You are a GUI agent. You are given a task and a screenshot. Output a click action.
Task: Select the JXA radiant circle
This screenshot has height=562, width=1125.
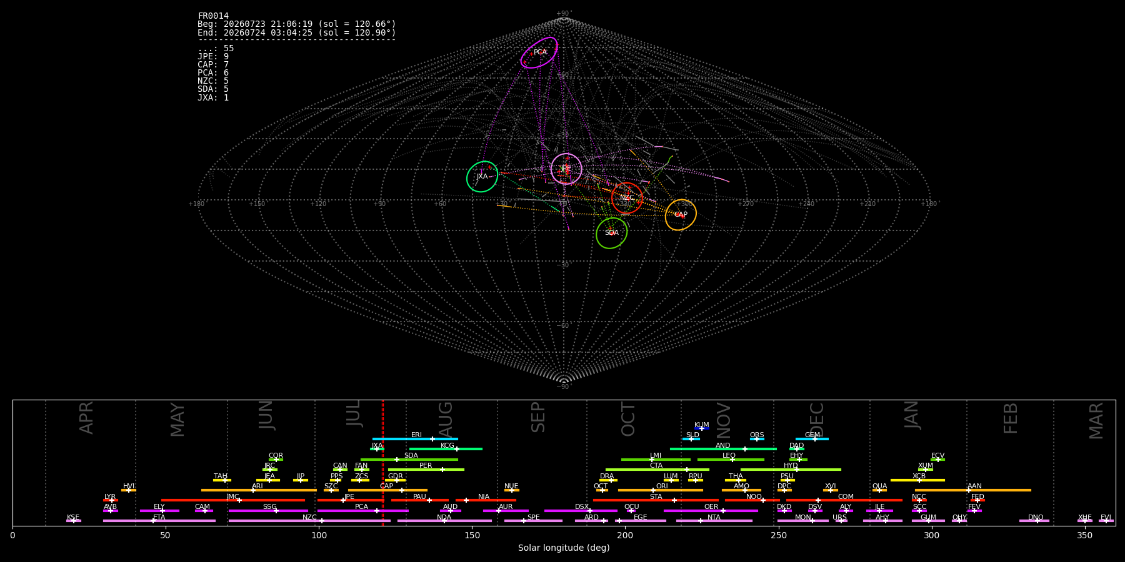[x=482, y=176]
